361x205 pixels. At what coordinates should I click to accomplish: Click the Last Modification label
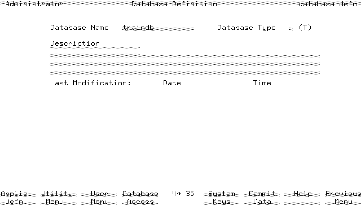click(x=91, y=83)
